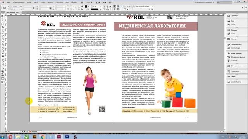Launch Photoshop from the taskbar
Screen dimensions: 248x139
pyautogui.click(x=67, y=137)
